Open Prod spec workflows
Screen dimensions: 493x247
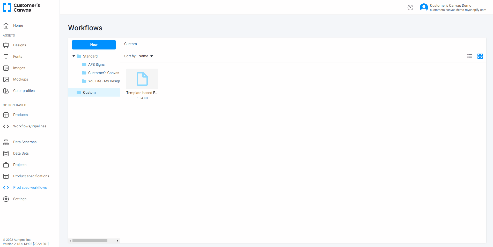click(30, 187)
